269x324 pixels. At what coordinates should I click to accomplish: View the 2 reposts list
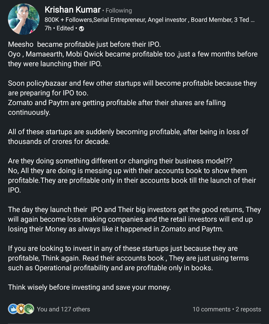pyautogui.click(x=248, y=309)
